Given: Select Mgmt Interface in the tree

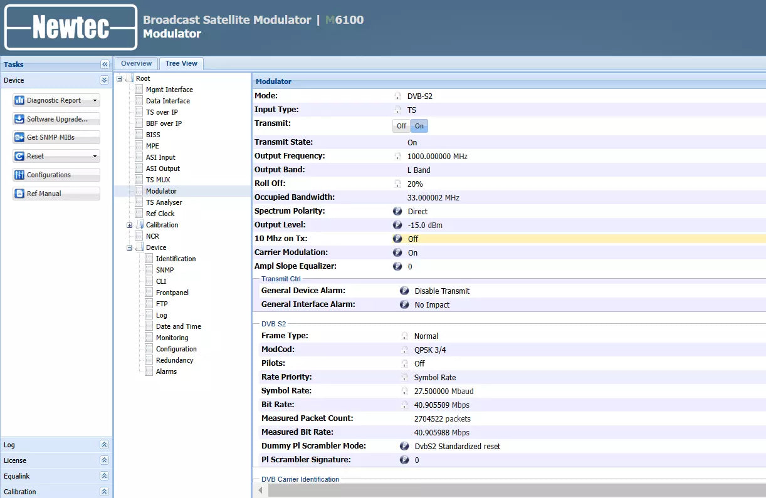Looking at the screenshot, I should [169, 90].
